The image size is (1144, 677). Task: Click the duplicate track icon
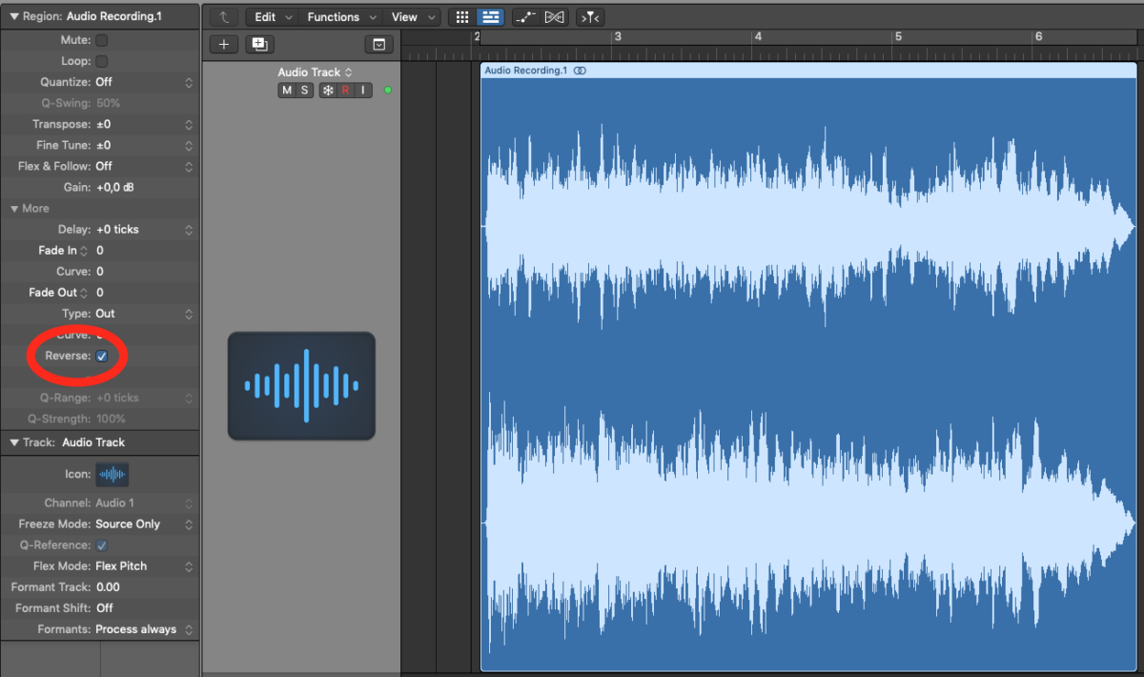258,44
